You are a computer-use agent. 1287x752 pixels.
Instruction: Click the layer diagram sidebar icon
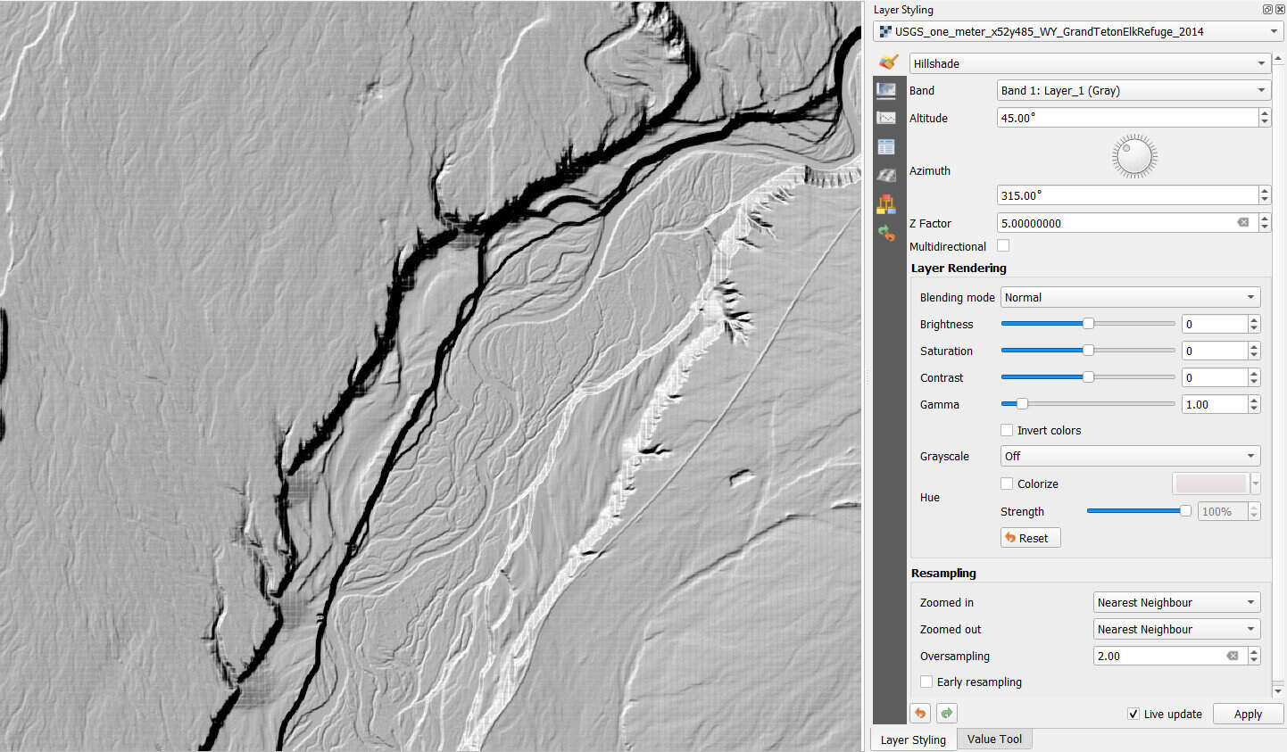coord(887,204)
